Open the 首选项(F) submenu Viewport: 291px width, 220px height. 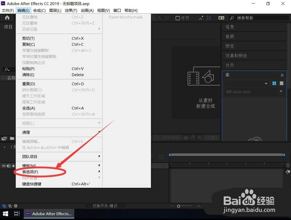tap(59, 172)
